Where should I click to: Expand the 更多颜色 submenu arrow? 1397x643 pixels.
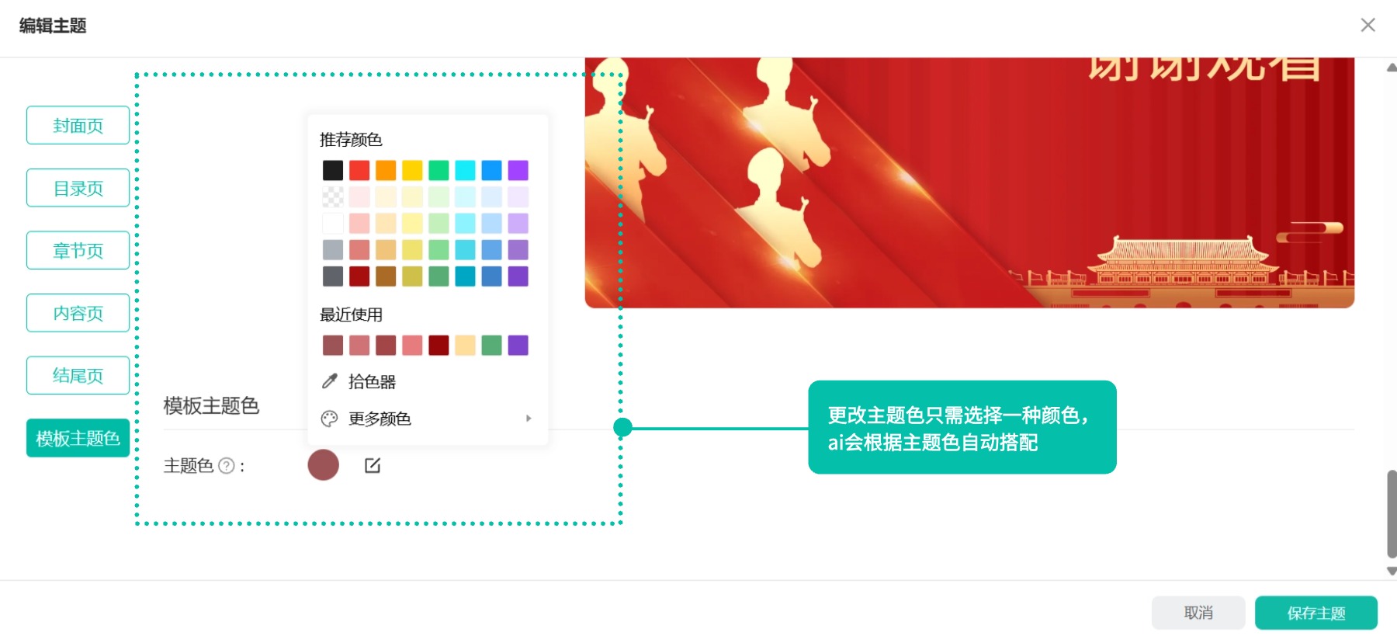pyautogui.click(x=529, y=418)
